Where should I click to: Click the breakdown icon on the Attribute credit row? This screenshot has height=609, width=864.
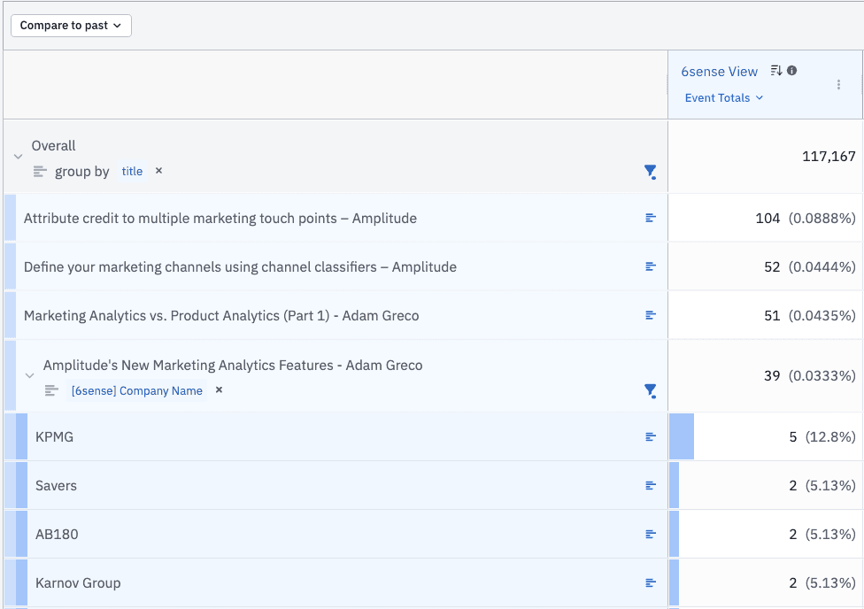[x=651, y=218]
